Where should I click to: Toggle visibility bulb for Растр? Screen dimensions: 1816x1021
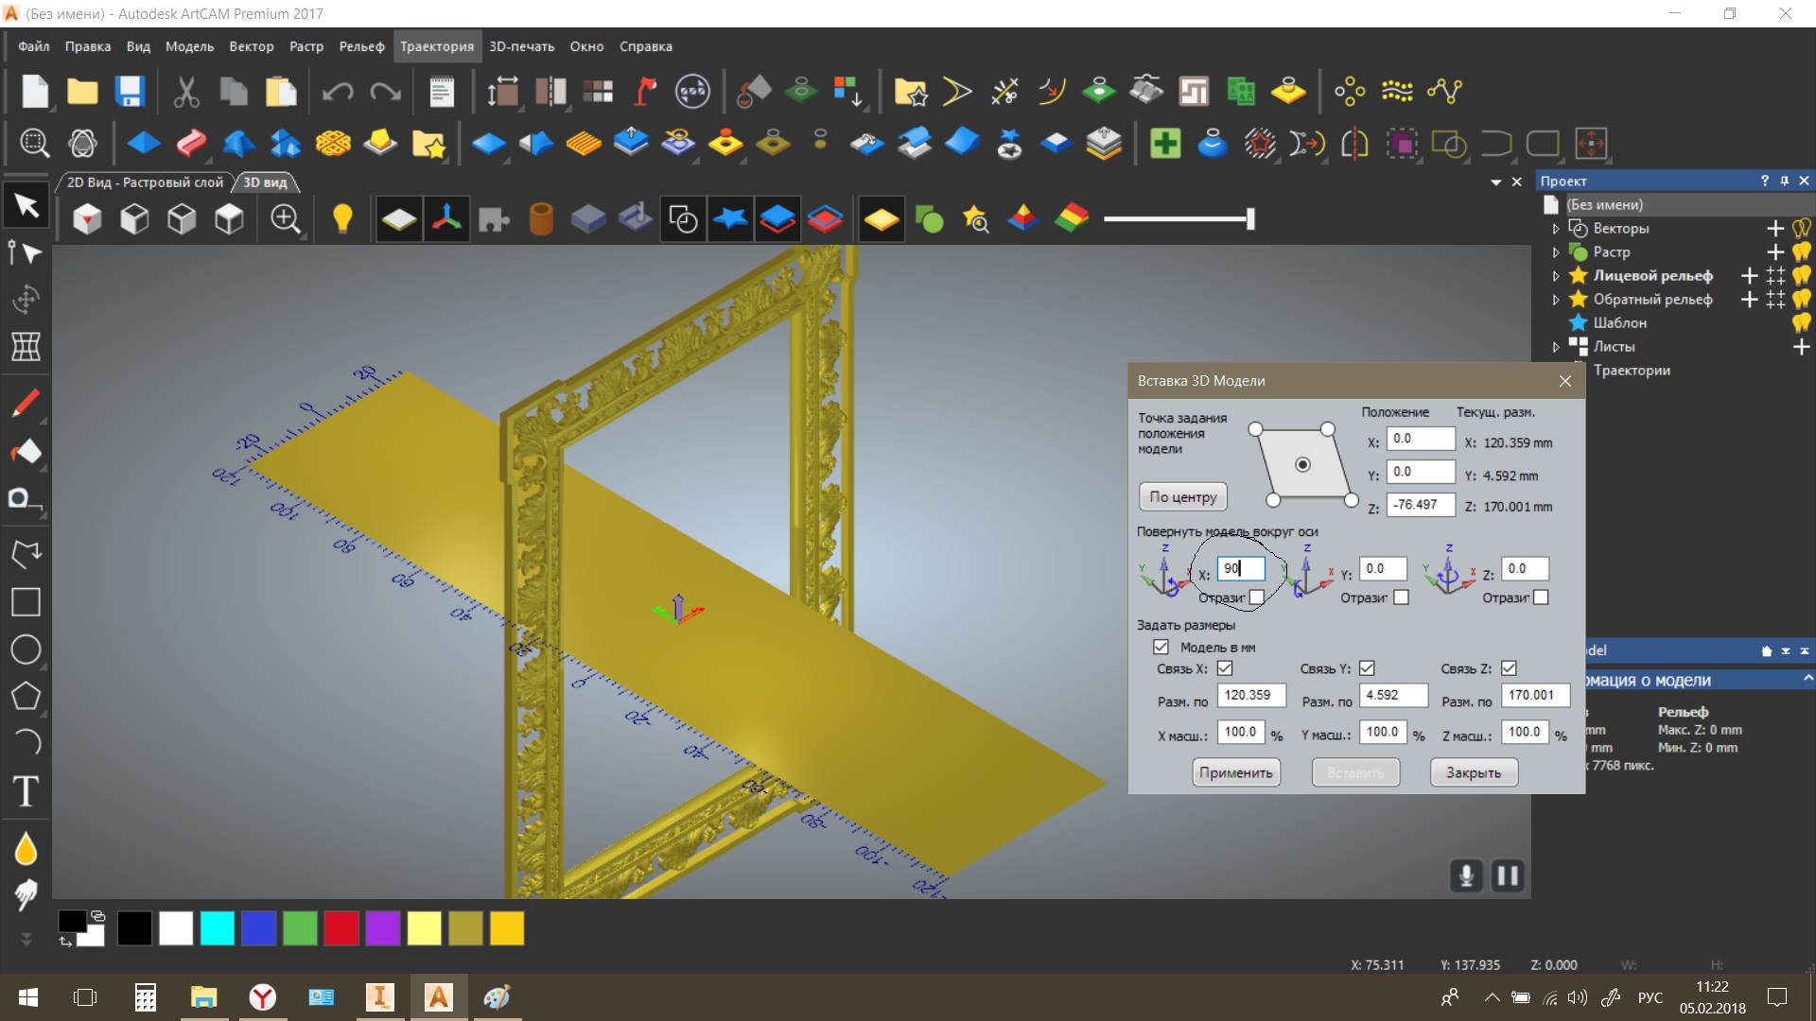click(1801, 252)
